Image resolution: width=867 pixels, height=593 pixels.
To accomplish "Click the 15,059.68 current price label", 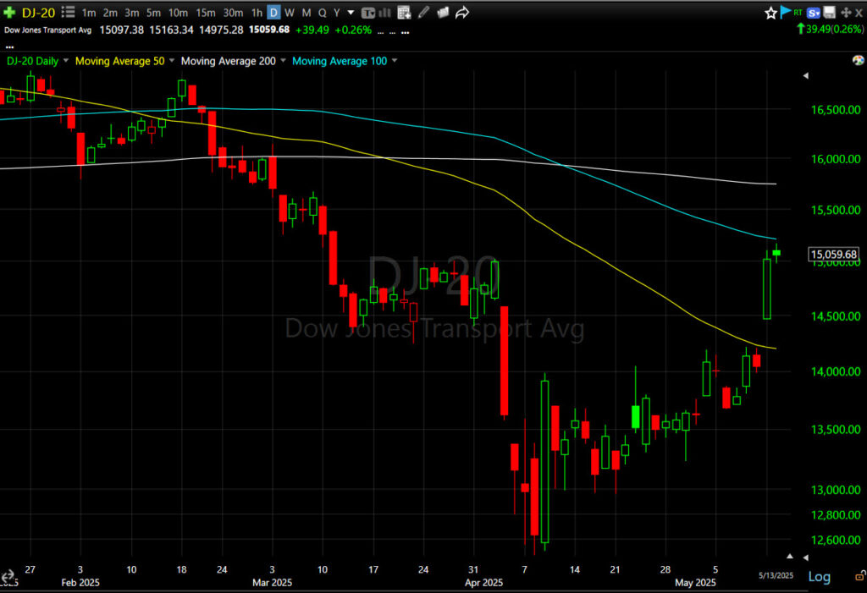I will [x=834, y=255].
